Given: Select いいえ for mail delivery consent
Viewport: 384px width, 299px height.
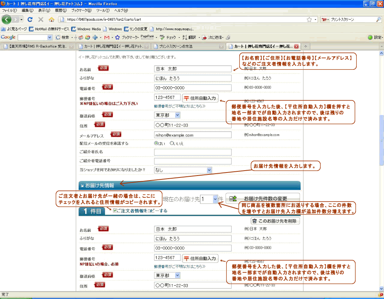Looking at the screenshot, I should tap(172, 143).
